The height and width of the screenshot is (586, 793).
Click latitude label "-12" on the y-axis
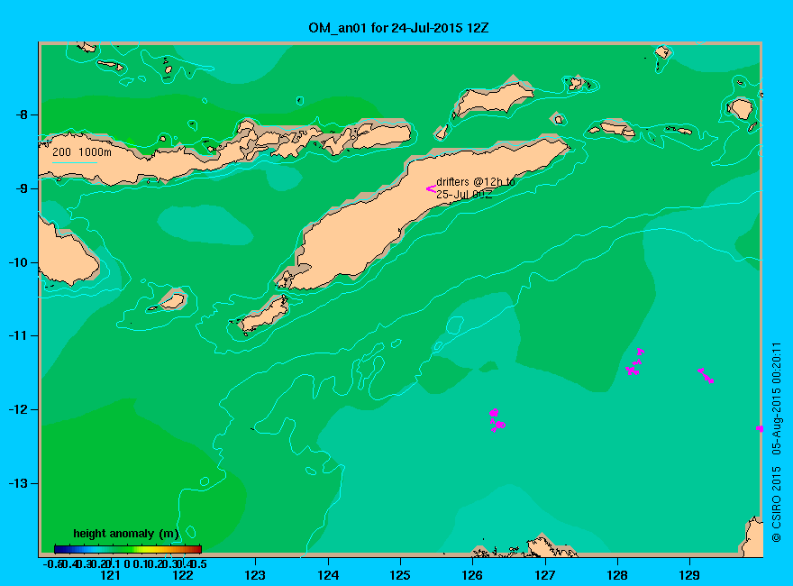[19, 409]
